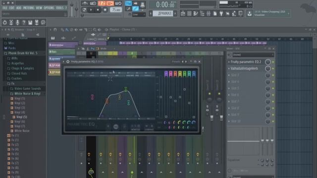Toggle the orange 3-2 countdown button
This screenshot has height=178, width=317.
(102, 3)
